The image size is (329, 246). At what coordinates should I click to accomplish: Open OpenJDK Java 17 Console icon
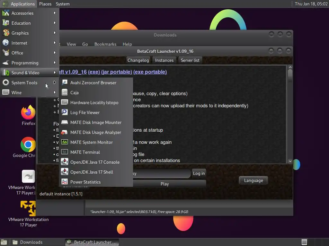click(x=64, y=162)
